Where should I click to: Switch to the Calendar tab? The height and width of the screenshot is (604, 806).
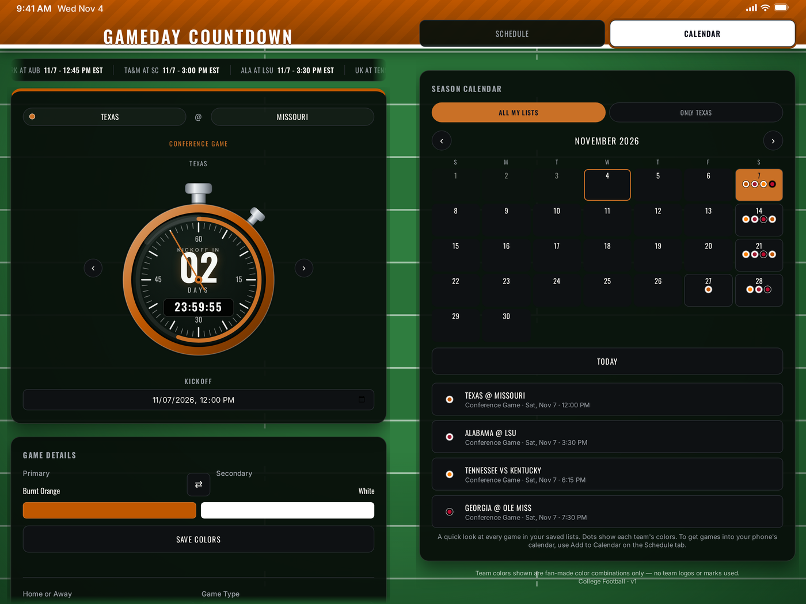click(702, 34)
